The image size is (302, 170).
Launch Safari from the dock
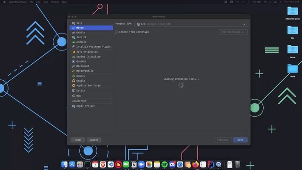pyautogui.click(x=180, y=164)
